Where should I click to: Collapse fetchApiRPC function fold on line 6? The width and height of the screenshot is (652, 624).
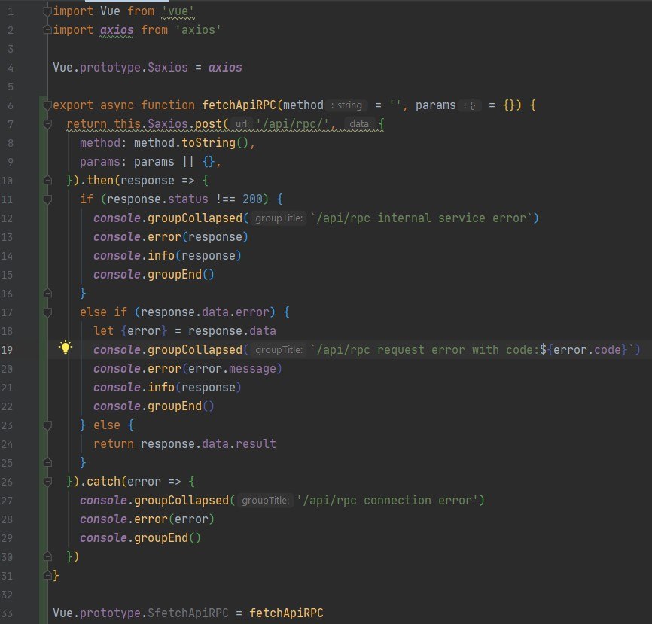[x=48, y=105]
